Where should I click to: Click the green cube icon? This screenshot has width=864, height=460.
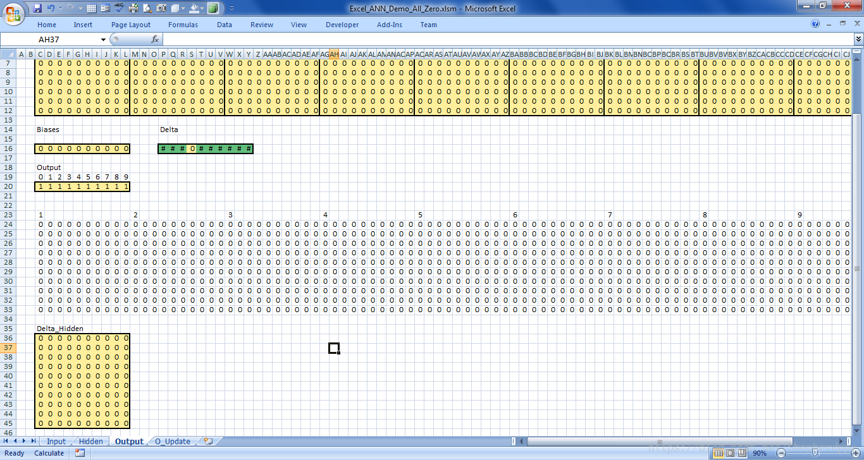tap(214, 8)
